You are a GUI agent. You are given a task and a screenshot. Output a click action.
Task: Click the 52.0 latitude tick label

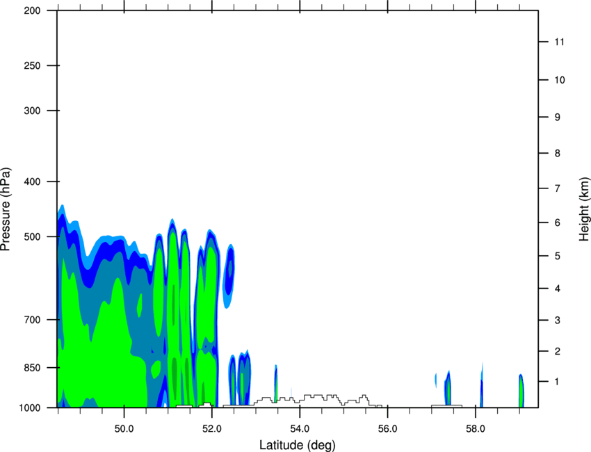(x=212, y=429)
